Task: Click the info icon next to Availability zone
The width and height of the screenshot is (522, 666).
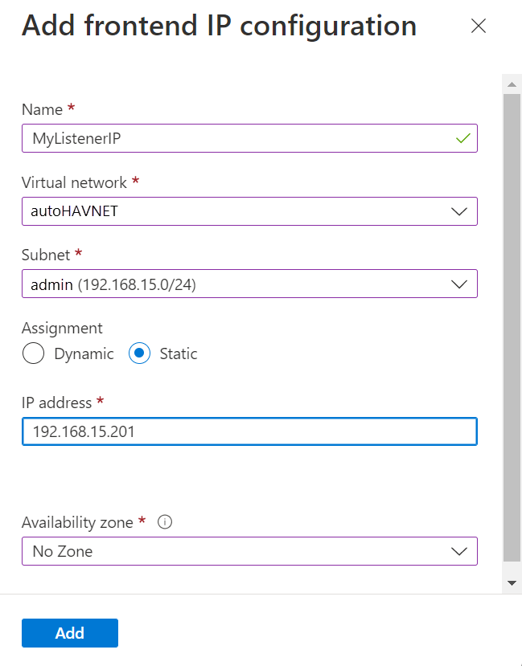Action: 164,522
